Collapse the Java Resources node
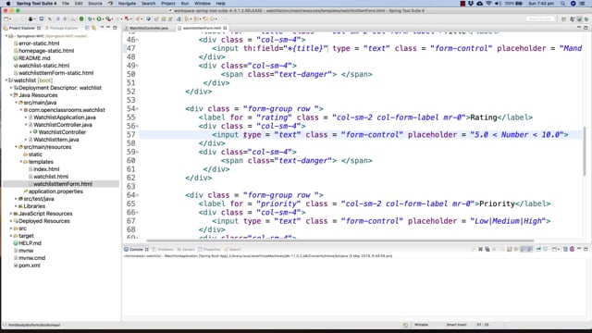 click(x=11, y=95)
